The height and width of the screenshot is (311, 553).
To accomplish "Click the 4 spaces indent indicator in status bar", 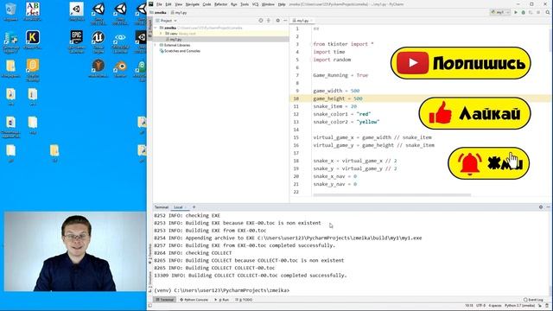I will (495, 306).
